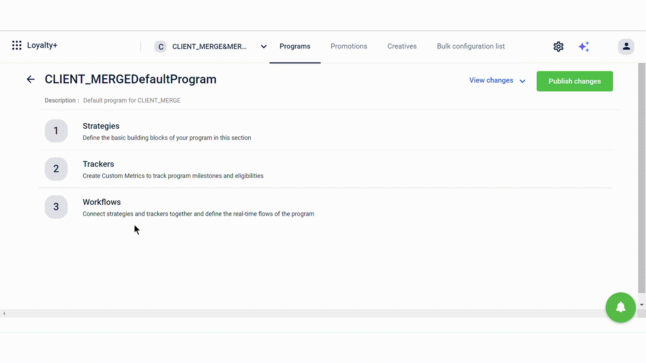646x363 pixels.
Task: Click the AI sparkle icon
Action: tap(584, 46)
